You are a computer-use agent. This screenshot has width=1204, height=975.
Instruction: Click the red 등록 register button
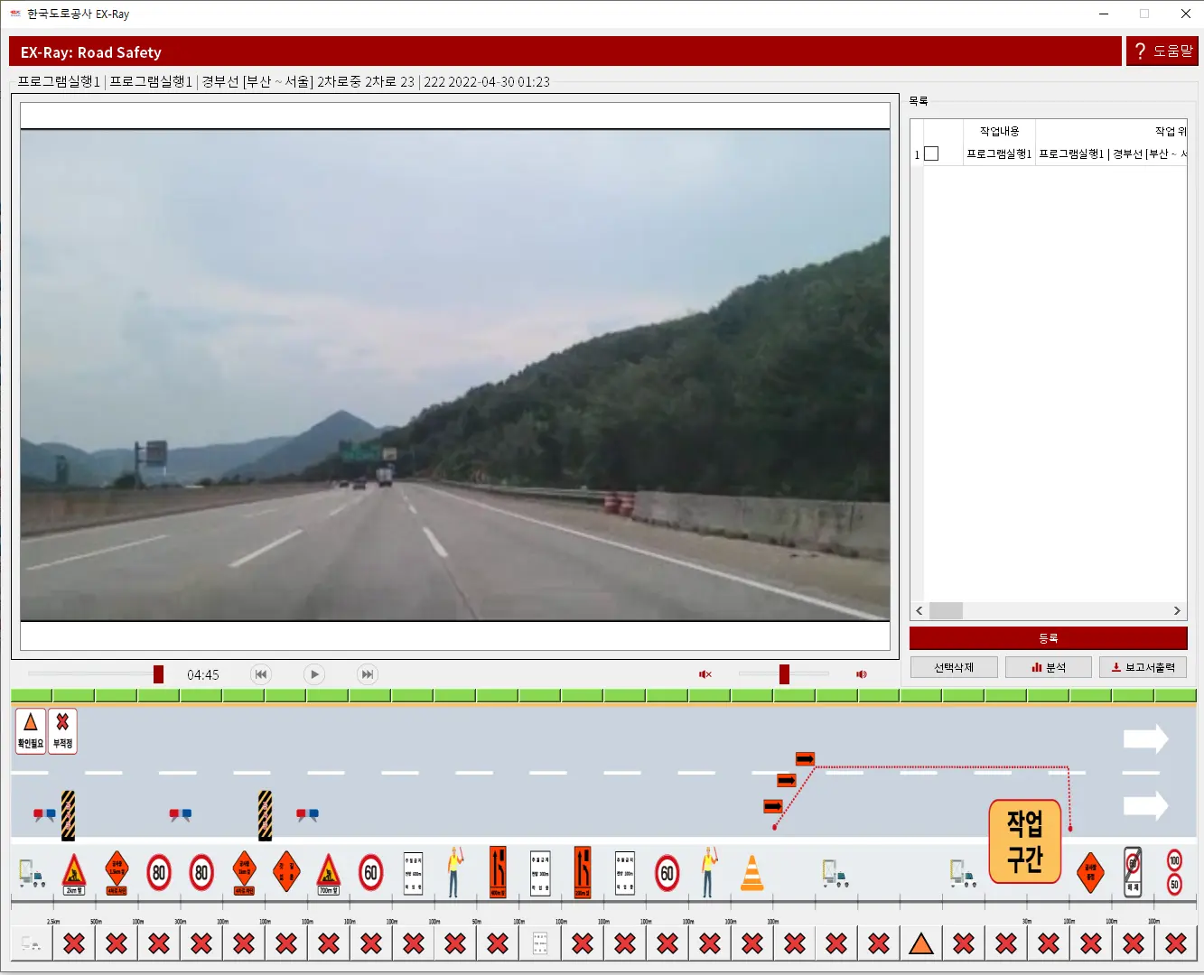[x=1048, y=638]
